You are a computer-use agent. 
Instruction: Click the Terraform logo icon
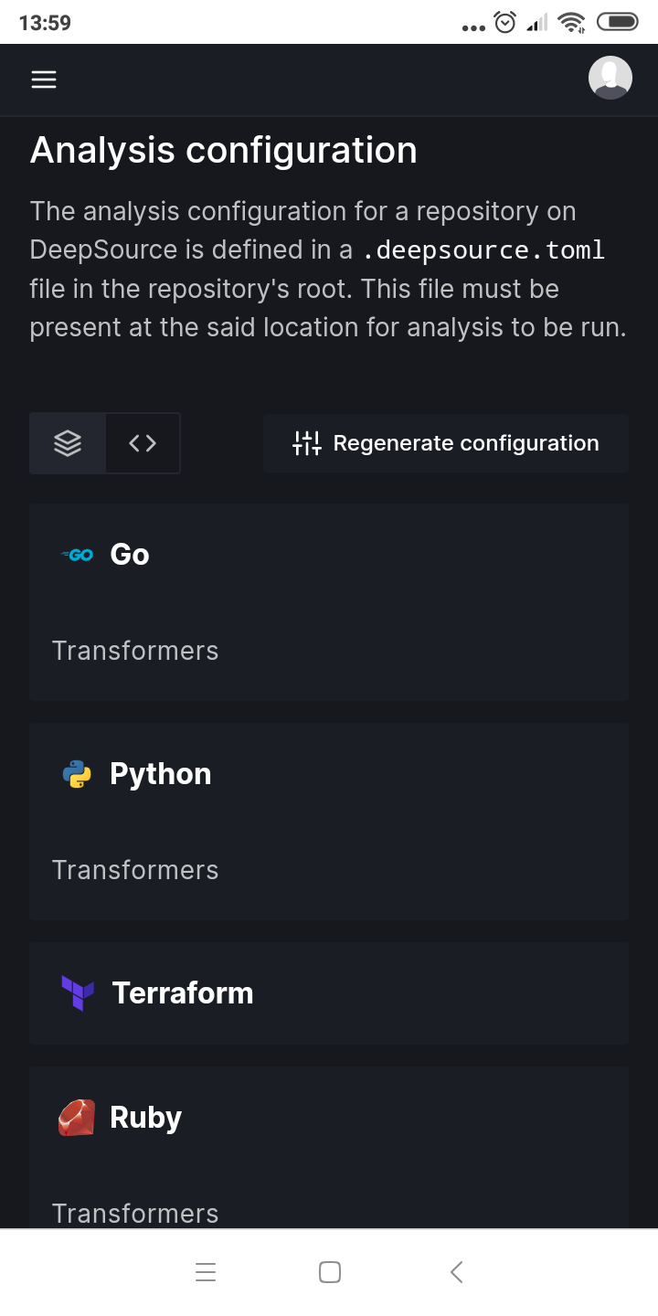(78, 993)
